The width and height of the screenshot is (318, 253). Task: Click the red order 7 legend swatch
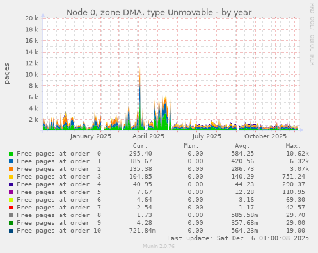(x=11, y=208)
